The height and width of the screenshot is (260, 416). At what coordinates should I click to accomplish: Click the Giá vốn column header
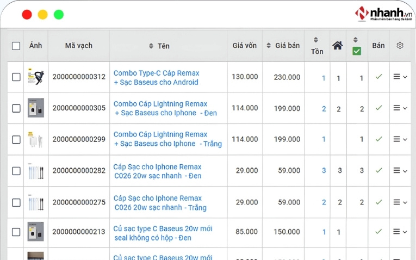pos(244,46)
